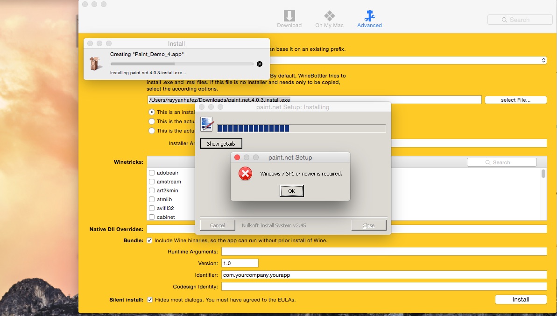Click the Codesign Identity field
The height and width of the screenshot is (316, 557).
pos(384,287)
